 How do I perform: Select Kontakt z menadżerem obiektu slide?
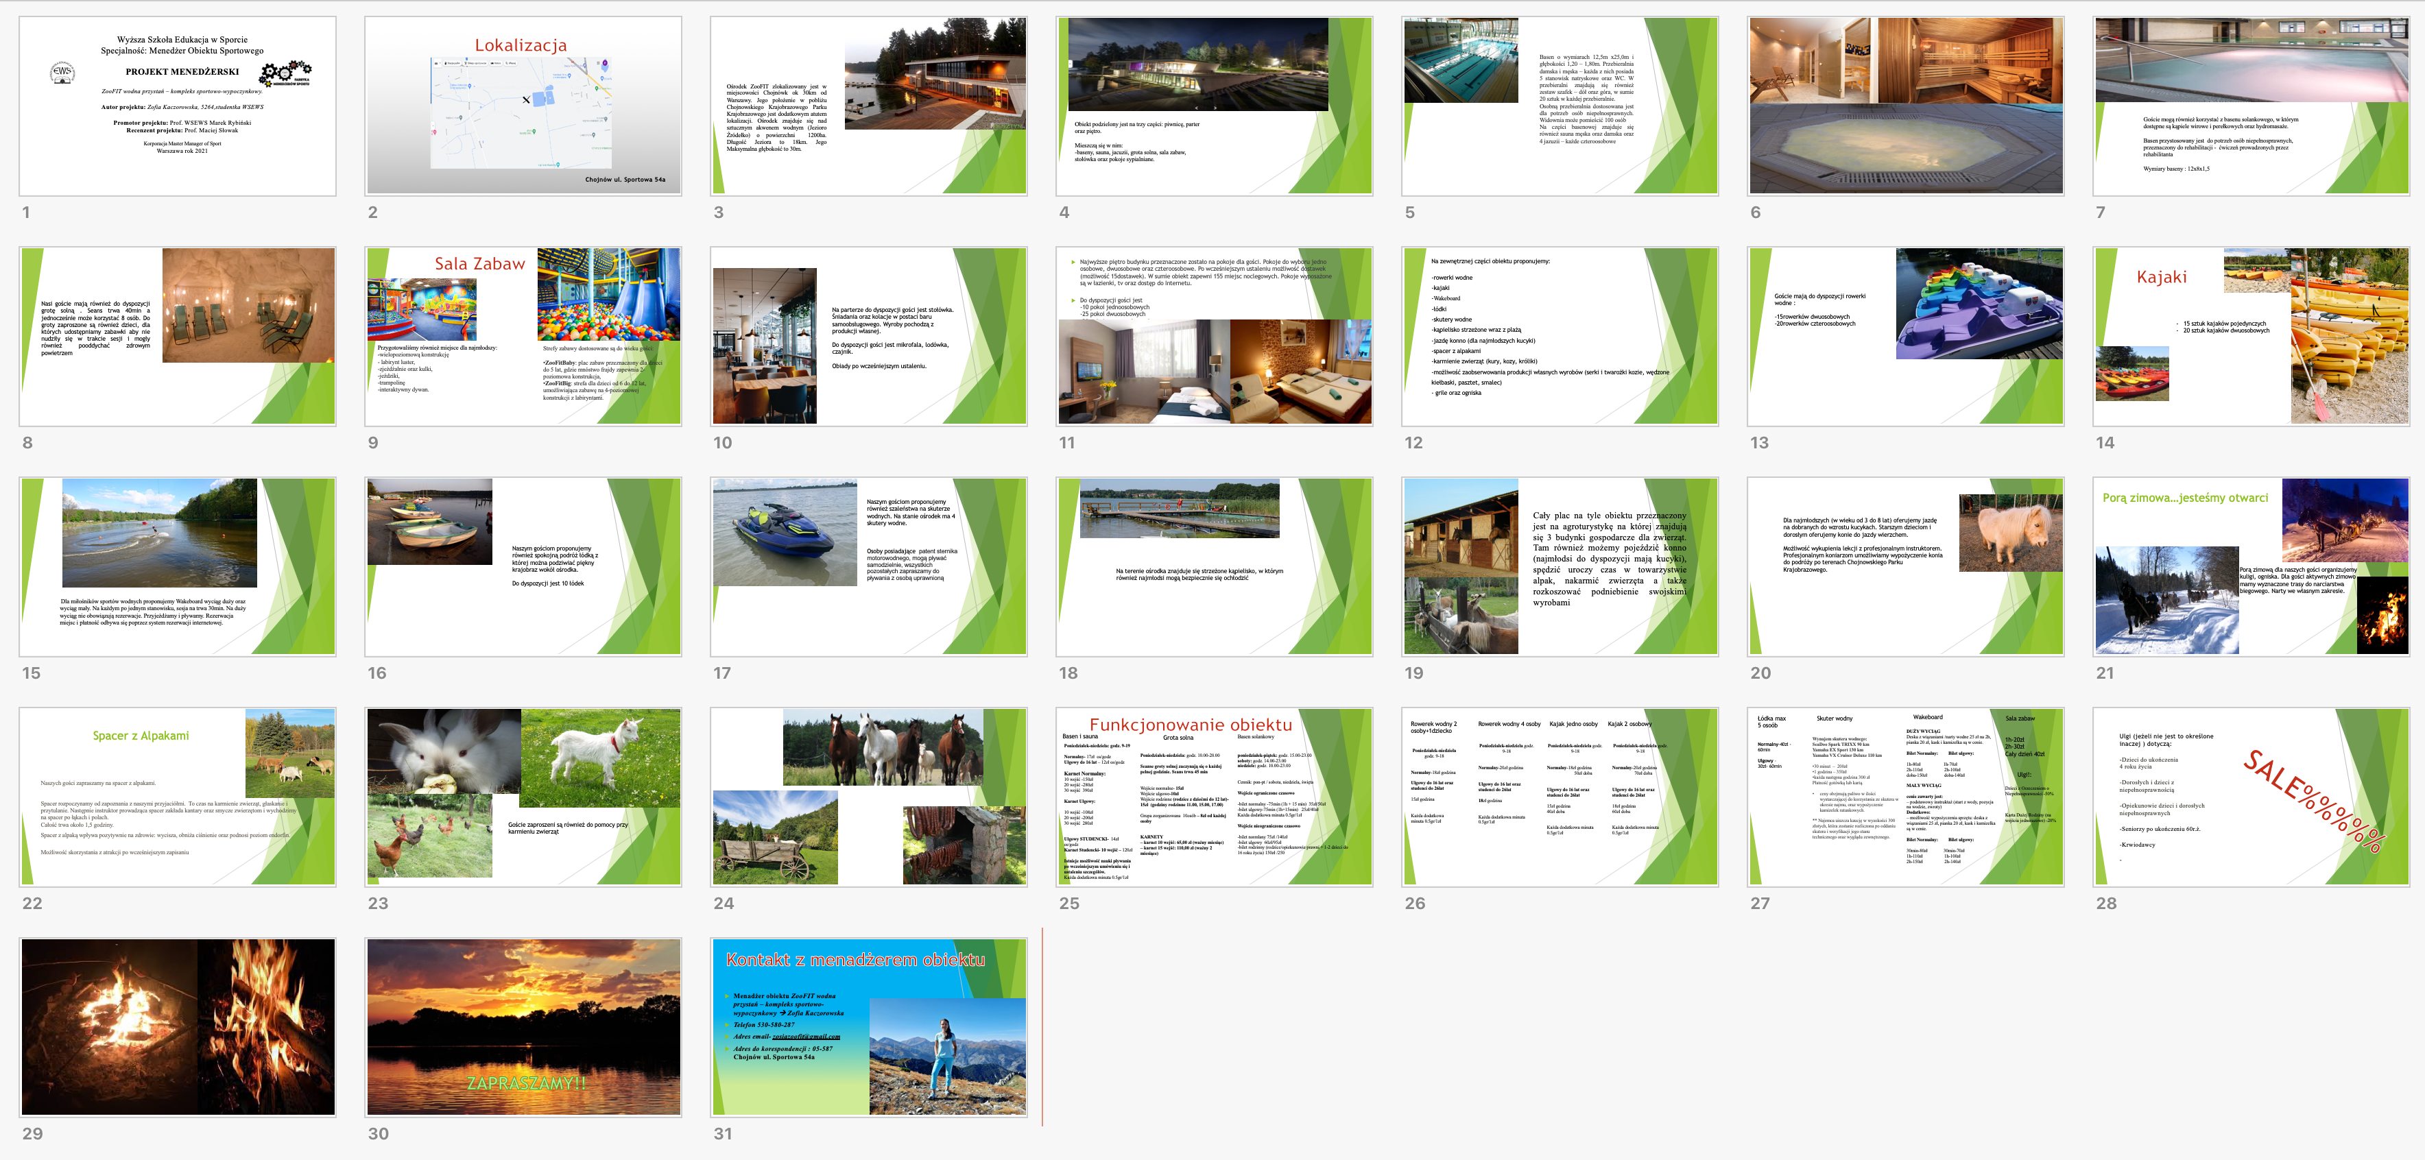point(868,1026)
